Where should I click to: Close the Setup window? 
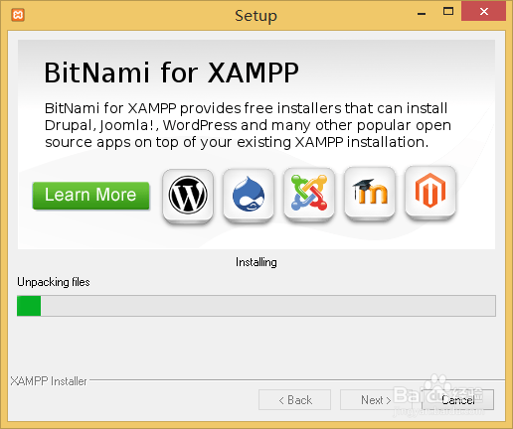(x=484, y=12)
